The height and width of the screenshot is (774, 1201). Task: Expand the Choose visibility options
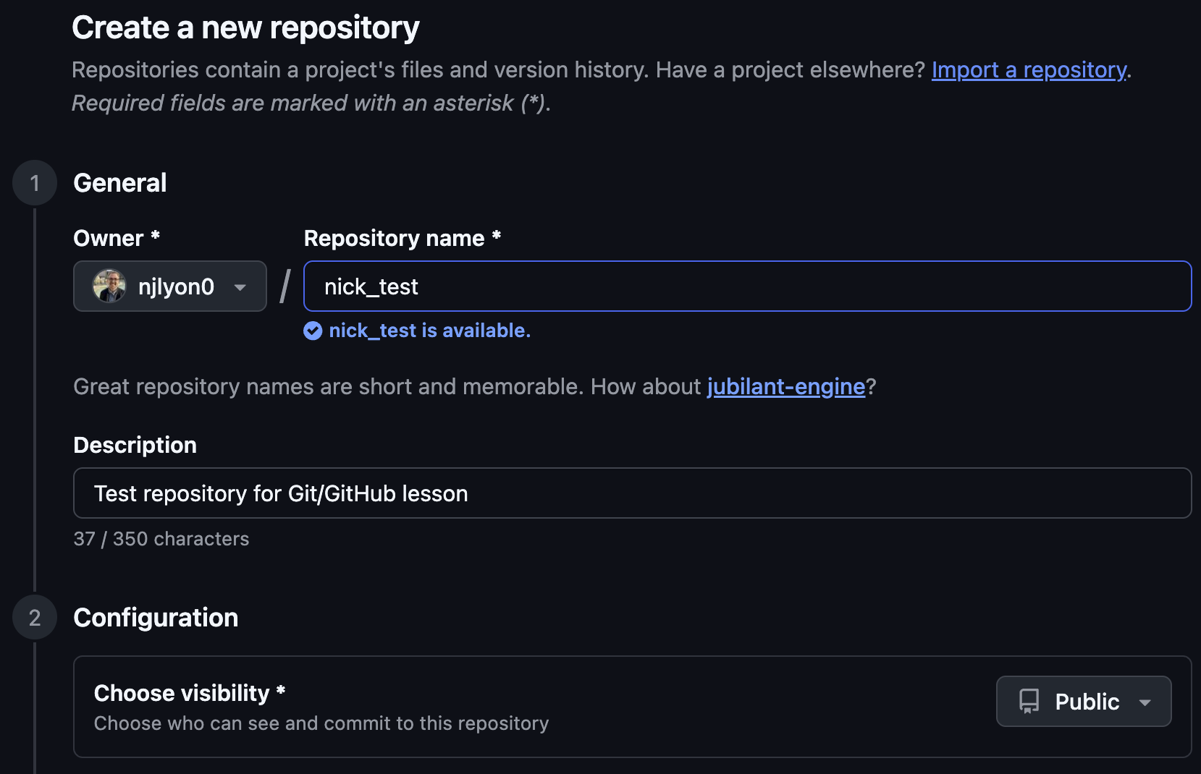tap(1083, 701)
